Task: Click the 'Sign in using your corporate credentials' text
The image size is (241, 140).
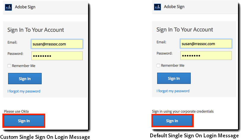Action: tap(183, 111)
